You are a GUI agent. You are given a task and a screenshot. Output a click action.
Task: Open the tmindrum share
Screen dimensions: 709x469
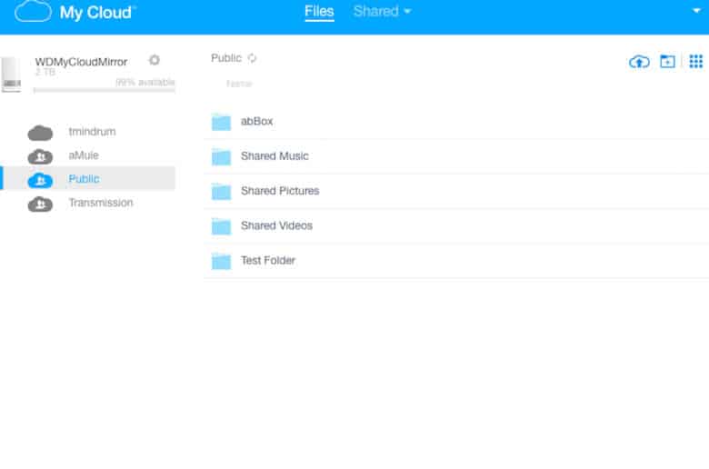pos(92,132)
